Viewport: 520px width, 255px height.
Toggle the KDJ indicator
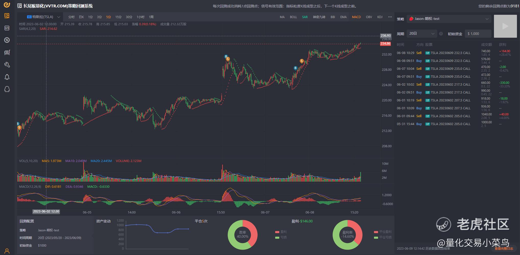point(380,17)
